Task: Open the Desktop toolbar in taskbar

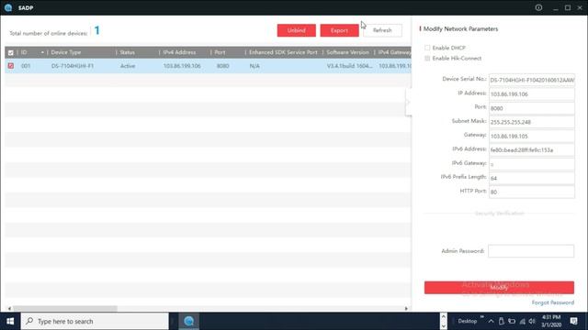Action: [468, 321]
